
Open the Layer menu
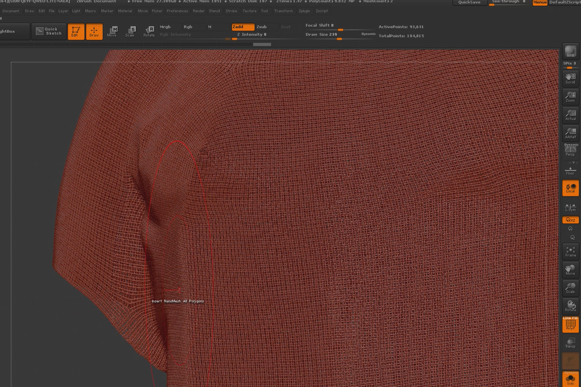click(x=63, y=11)
